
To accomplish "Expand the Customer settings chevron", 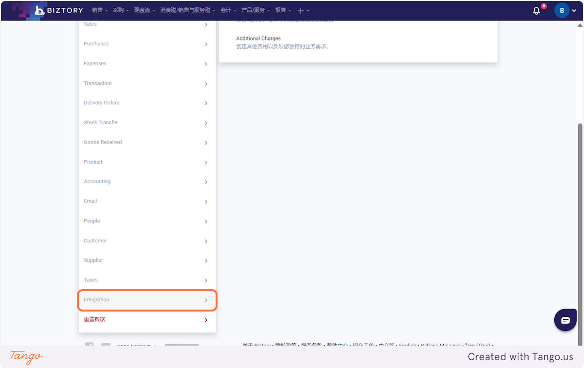I will coord(206,241).
